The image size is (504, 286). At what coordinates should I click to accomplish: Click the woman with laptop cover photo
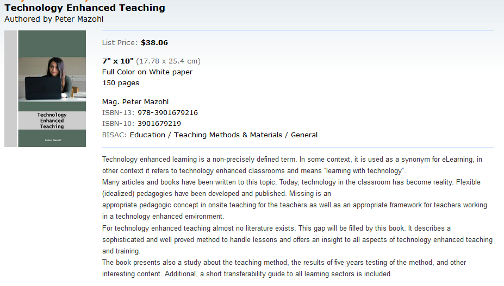point(52,79)
